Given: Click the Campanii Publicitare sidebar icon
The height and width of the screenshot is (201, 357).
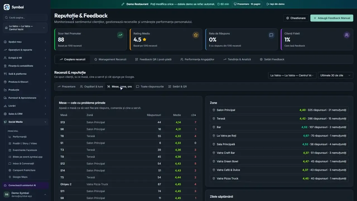Looking at the screenshot, I should click(x=10, y=170).
